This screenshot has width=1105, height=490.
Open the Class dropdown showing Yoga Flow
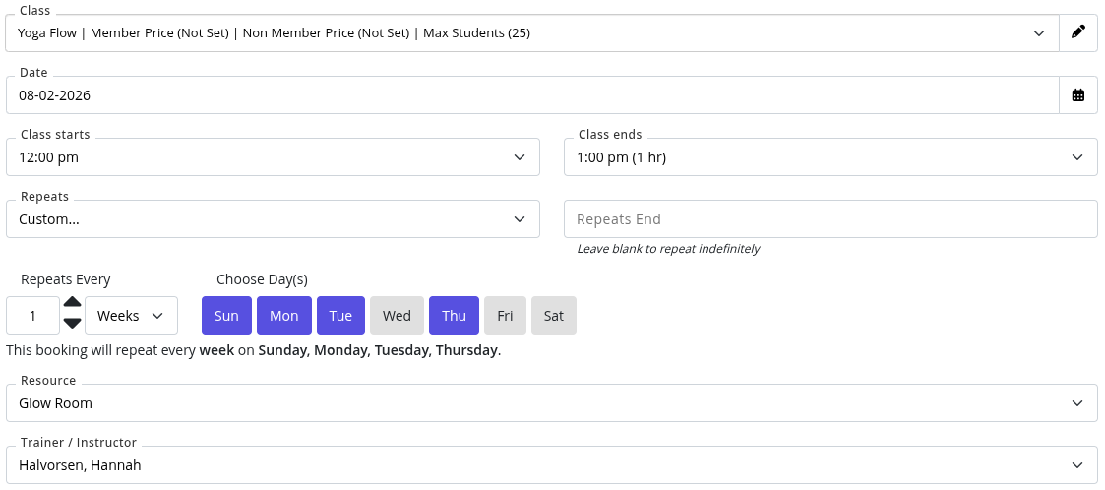532,32
